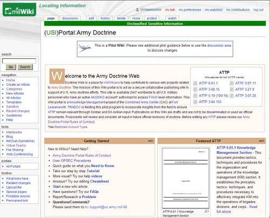
Task: Open Permanent link in toolbox
Action: tap(17, 201)
